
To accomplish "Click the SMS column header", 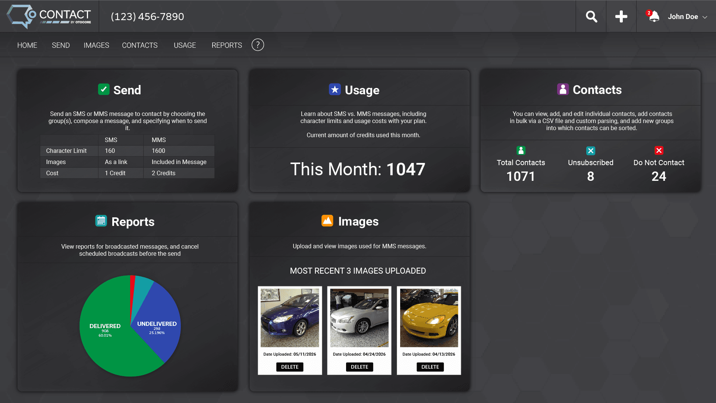I will [x=111, y=140].
